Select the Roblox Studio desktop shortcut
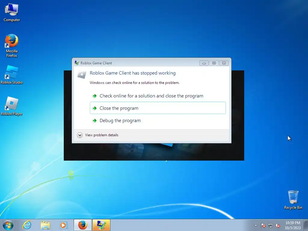 [12, 75]
